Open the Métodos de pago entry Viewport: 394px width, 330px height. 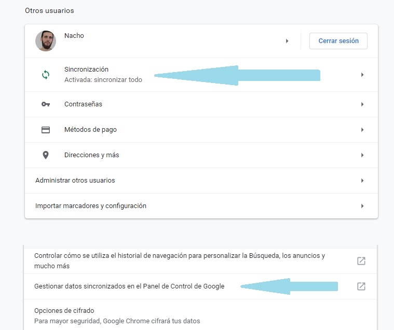(x=201, y=130)
